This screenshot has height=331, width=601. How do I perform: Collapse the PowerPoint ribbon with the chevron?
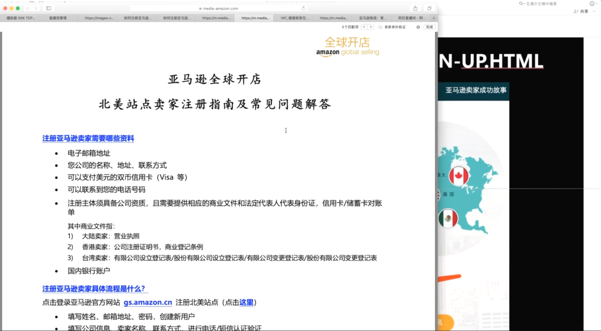point(594,12)
